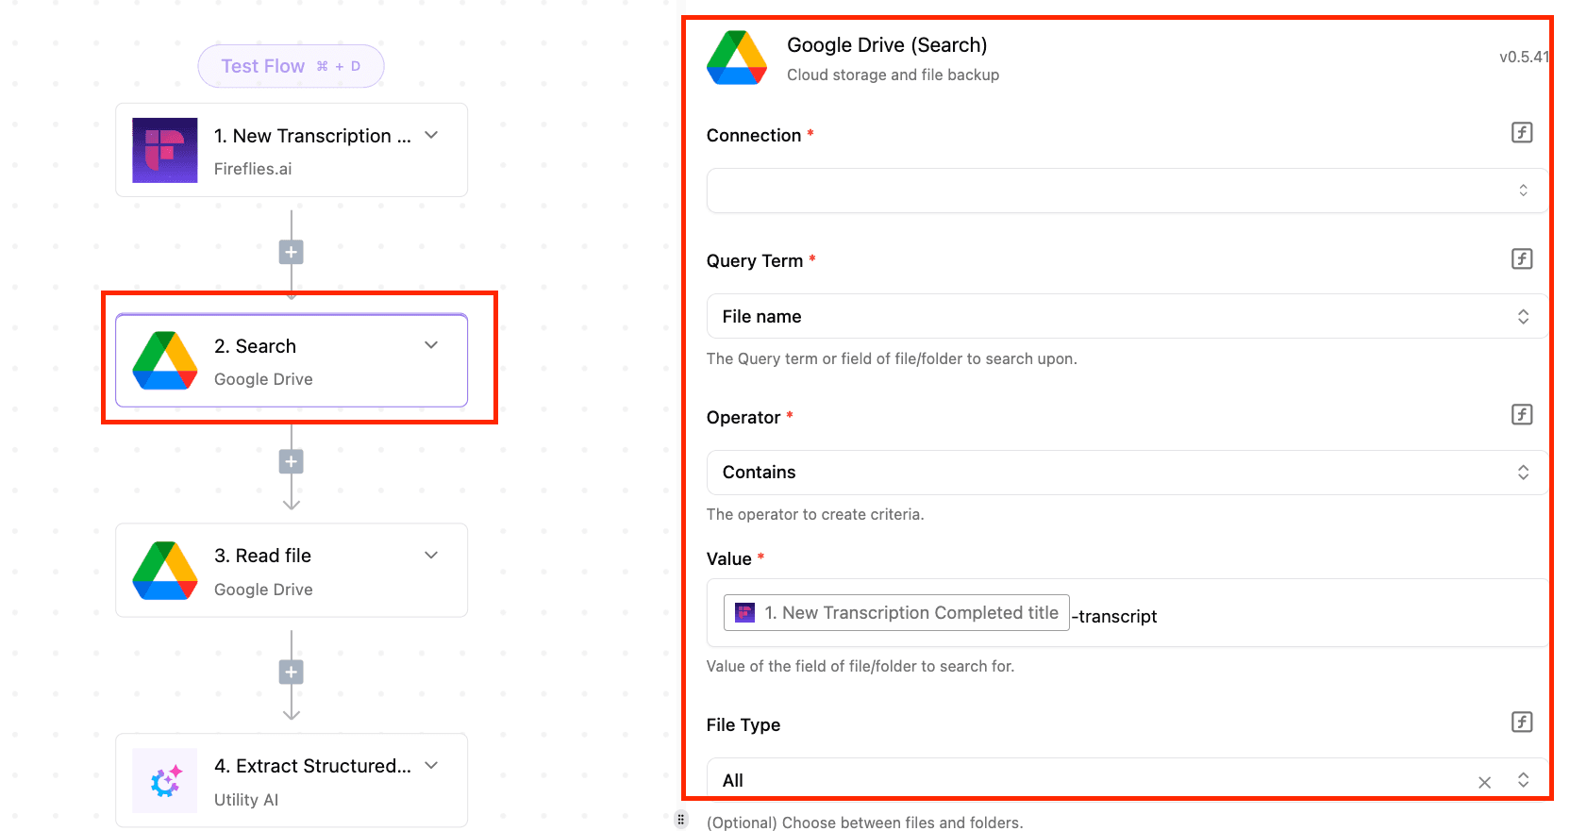Expand the Read file step chevron

coord(431,555)
